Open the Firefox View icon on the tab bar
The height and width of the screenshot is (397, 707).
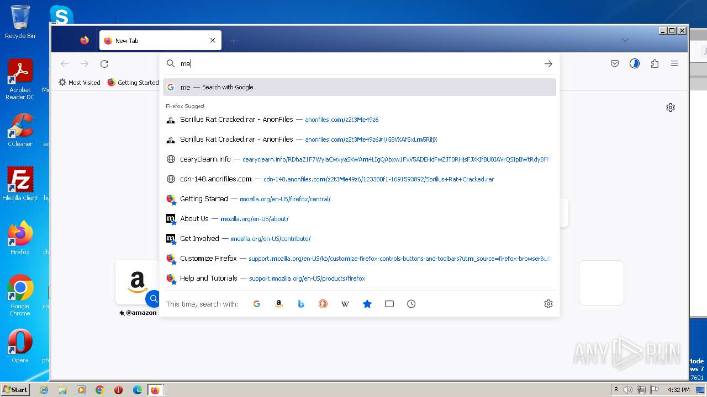85,40
